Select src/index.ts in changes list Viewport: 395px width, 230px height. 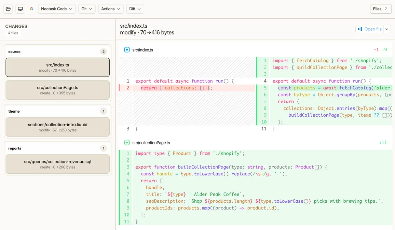[58, 67]
